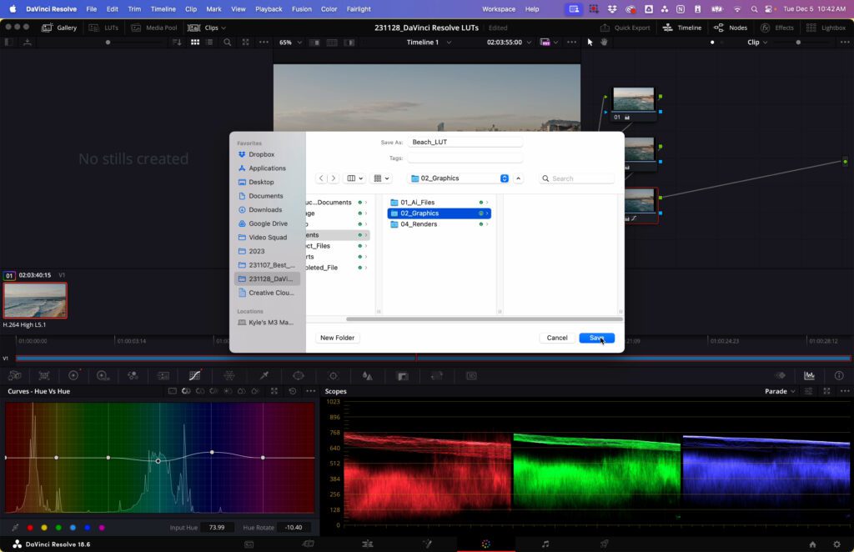Open the 65% viewer zoom dropdown

289,43
